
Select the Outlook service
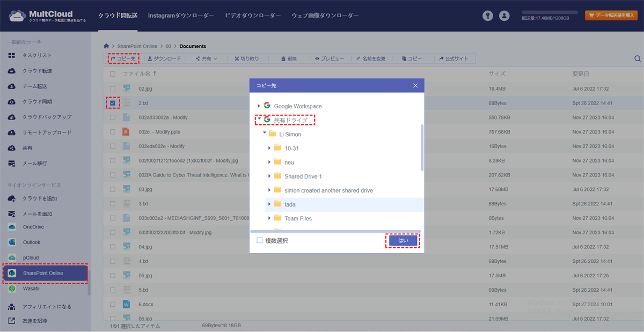click(31, 242)
